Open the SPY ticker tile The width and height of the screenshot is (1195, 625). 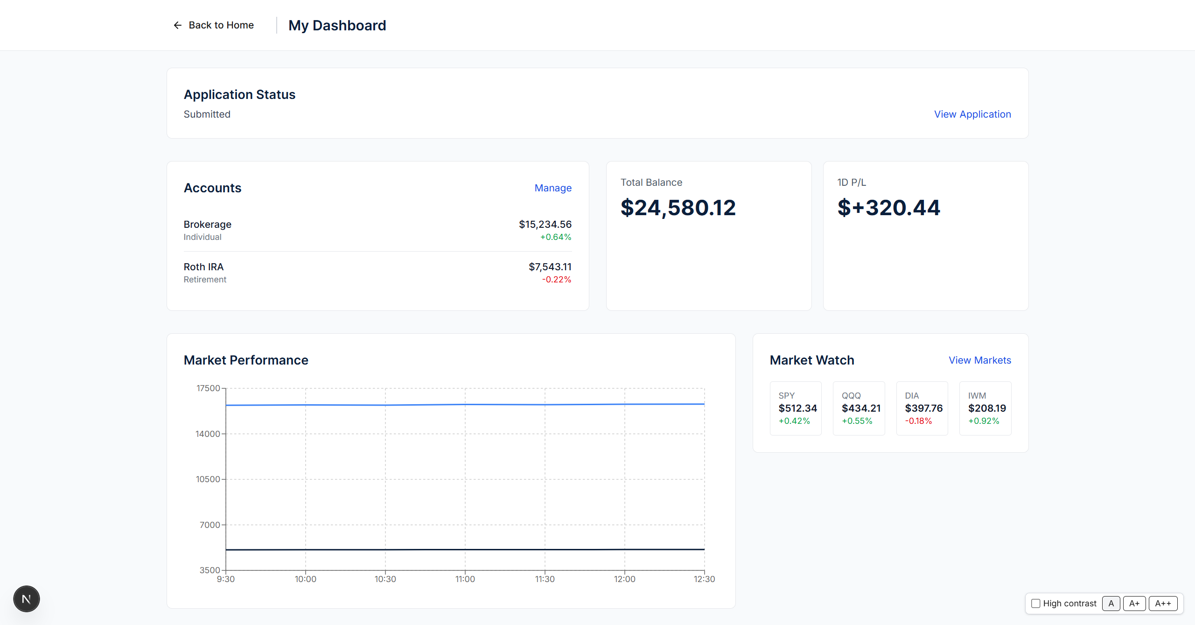click(x=795, y=408)
